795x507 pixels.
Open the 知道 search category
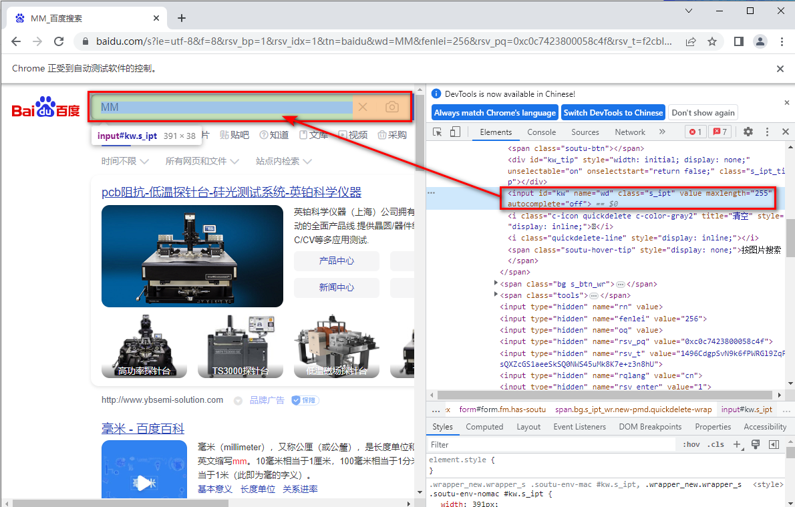click(x=275, y=135)
